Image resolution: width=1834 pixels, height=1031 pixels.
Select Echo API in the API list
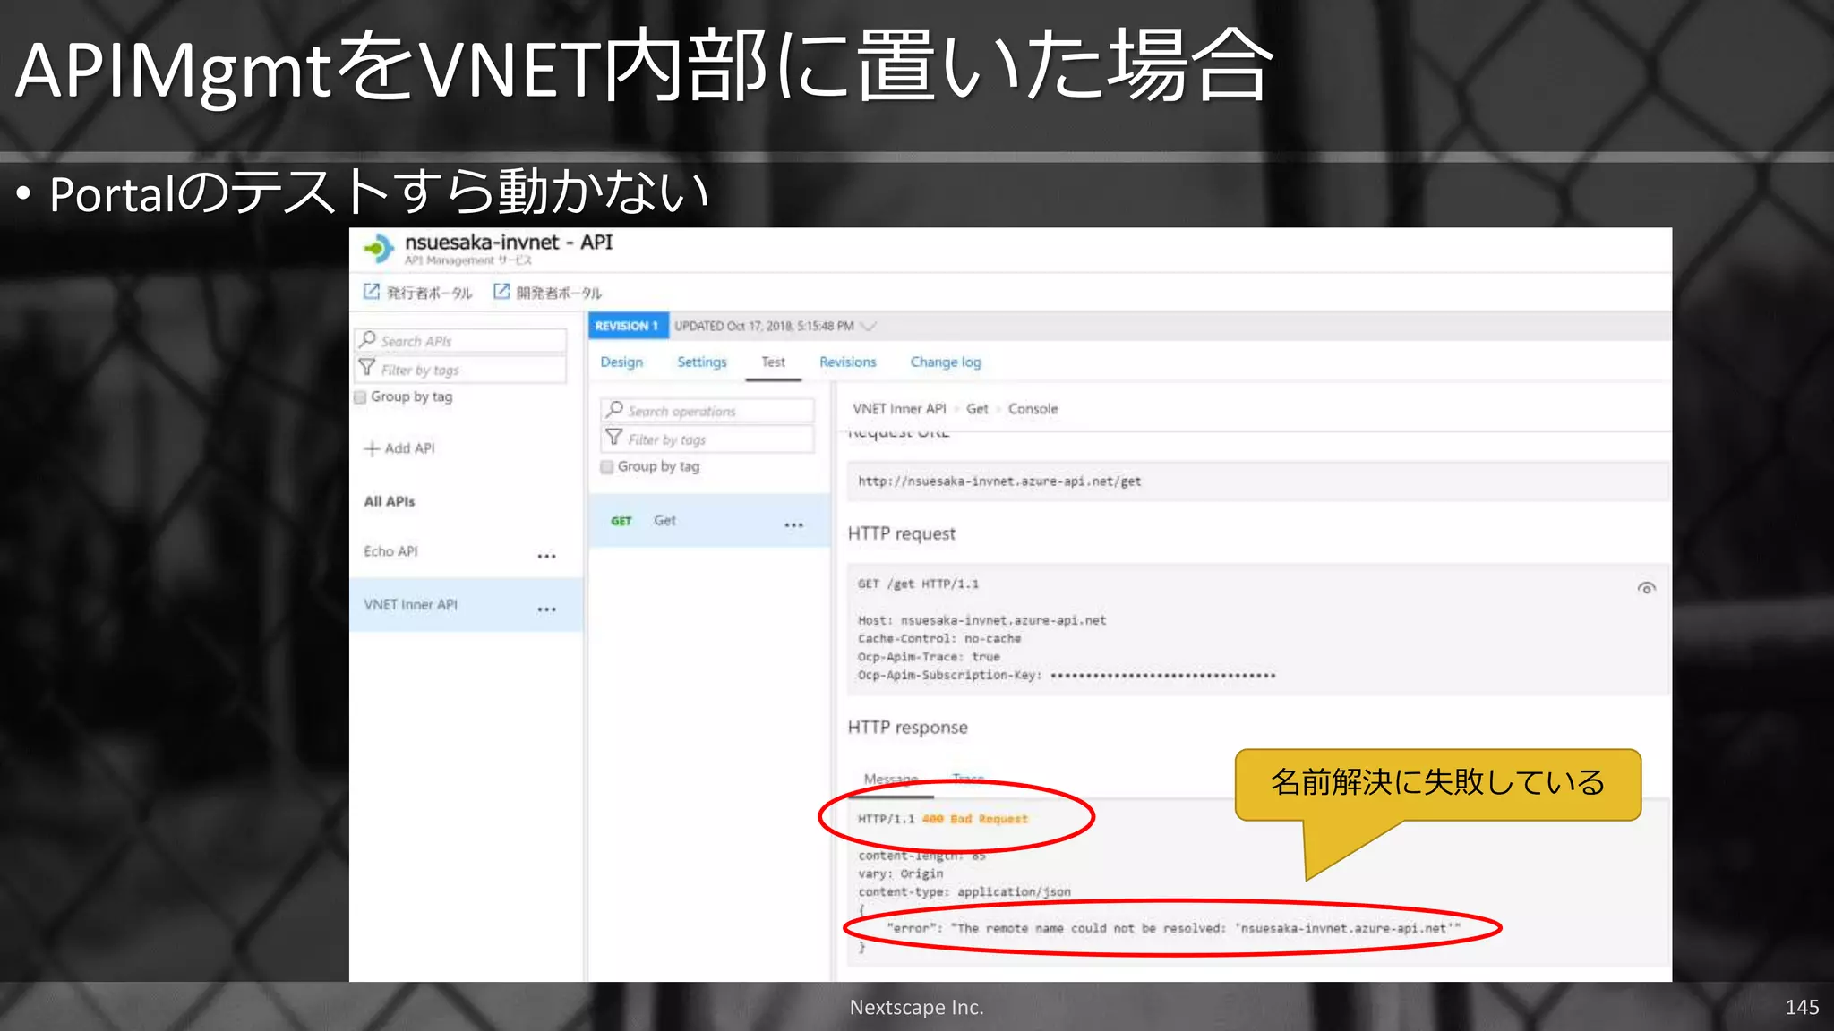[466, 551]
